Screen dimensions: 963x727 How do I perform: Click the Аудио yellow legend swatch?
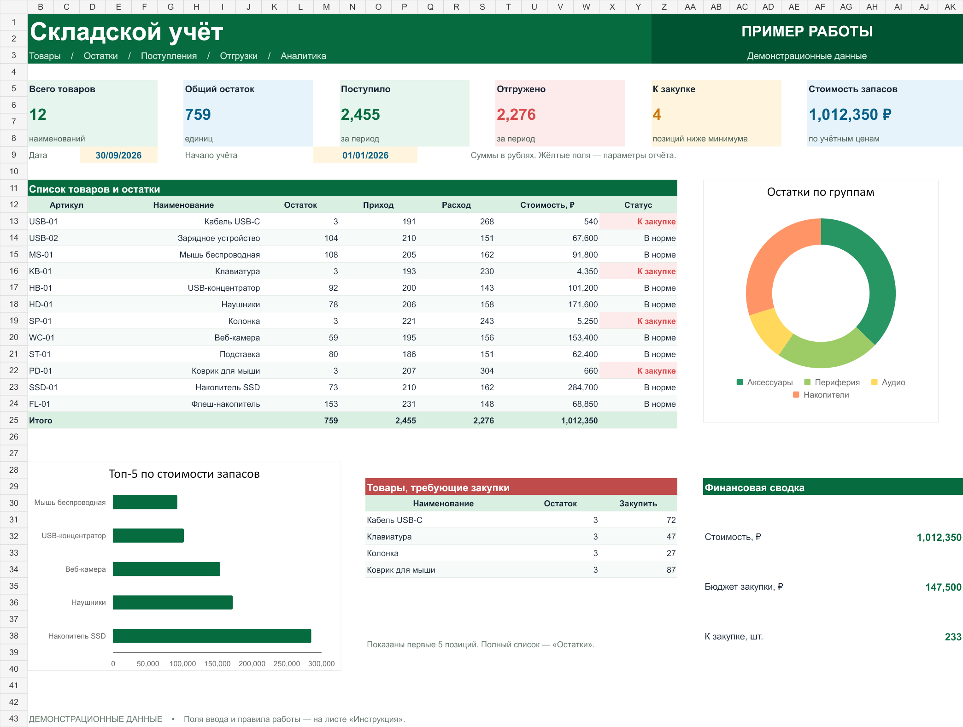pos(874,382)
